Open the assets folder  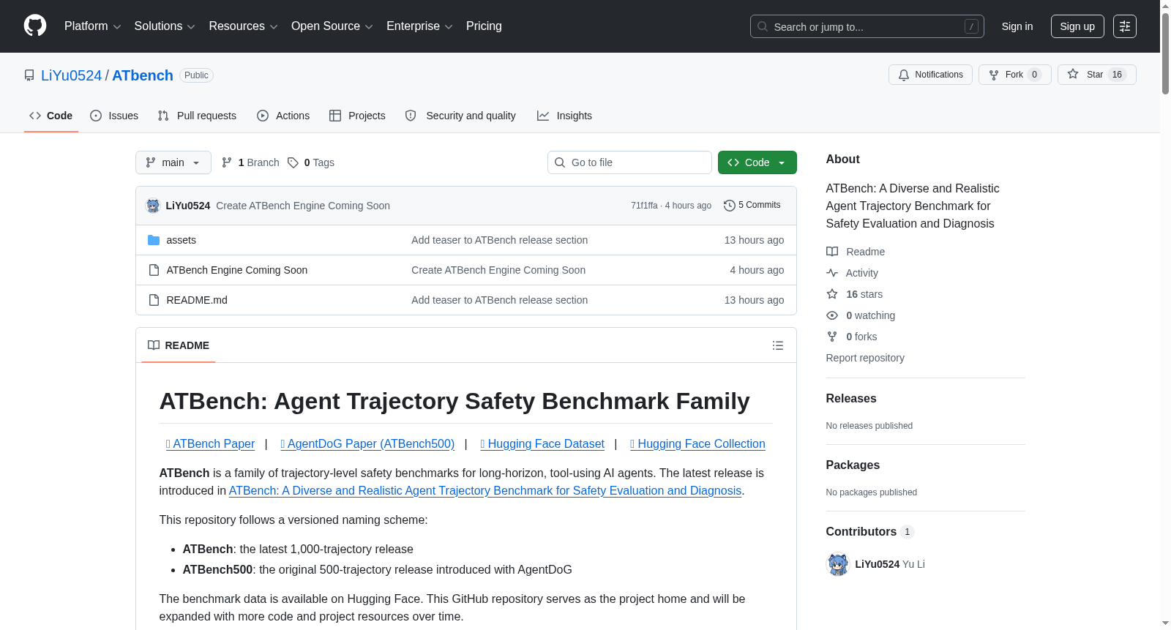(181, 240)
